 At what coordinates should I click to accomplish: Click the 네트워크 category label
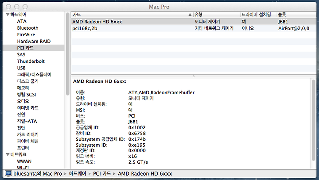pyautogui.click(x=18, y=155)
